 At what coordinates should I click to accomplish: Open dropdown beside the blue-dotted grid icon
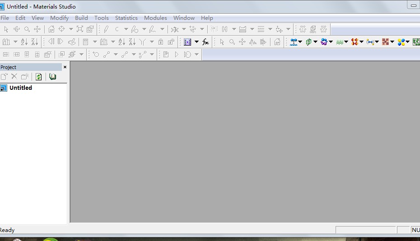click(196, 42)
